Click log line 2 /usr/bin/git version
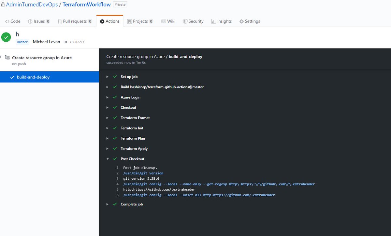391x236 pixels. (x=143, y=173)
